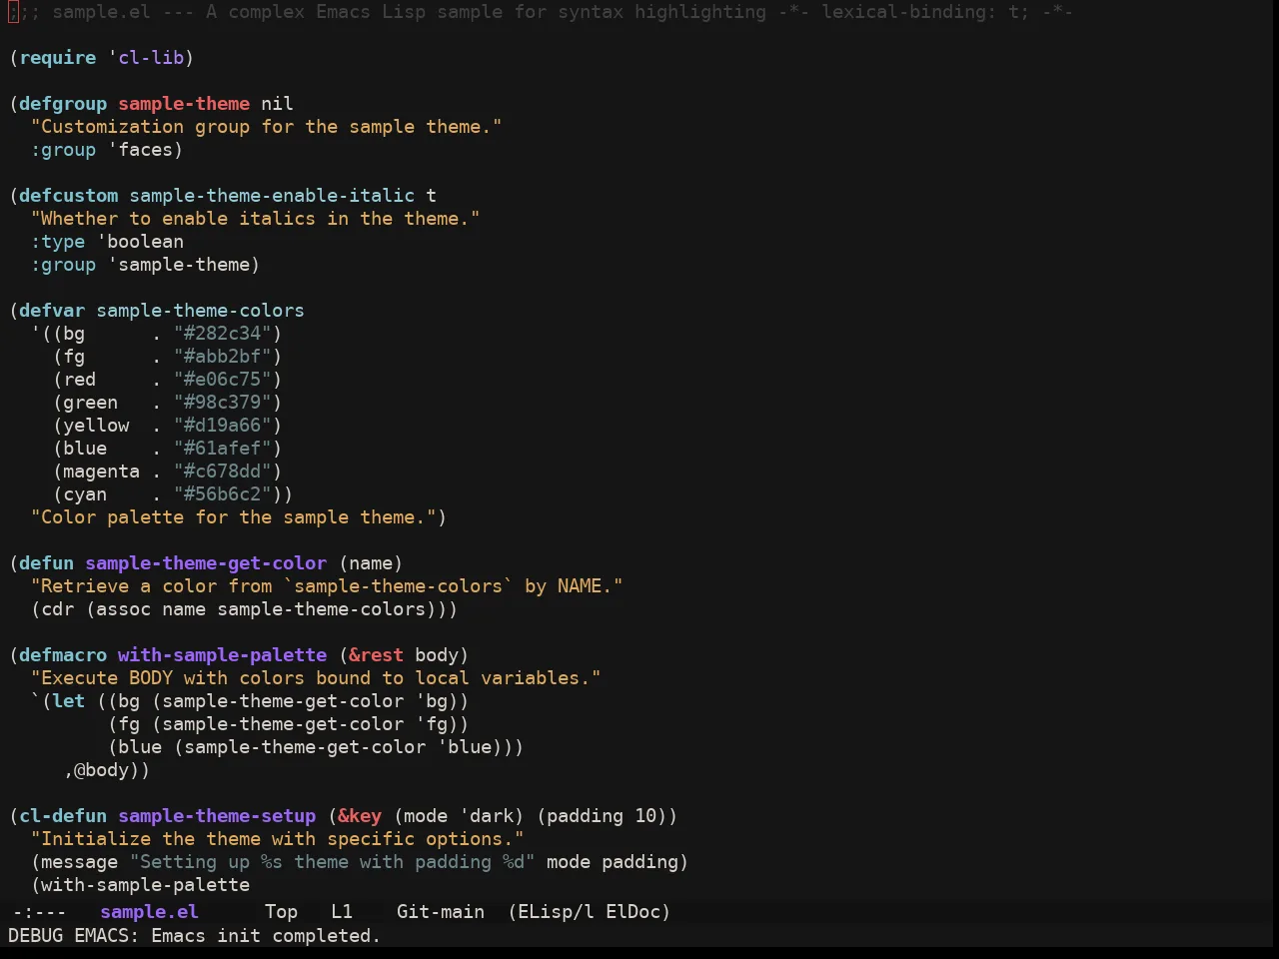The image size is (1279, 959).
Task: Click the string "Color palette for the sample theme."
Action: 234,517
